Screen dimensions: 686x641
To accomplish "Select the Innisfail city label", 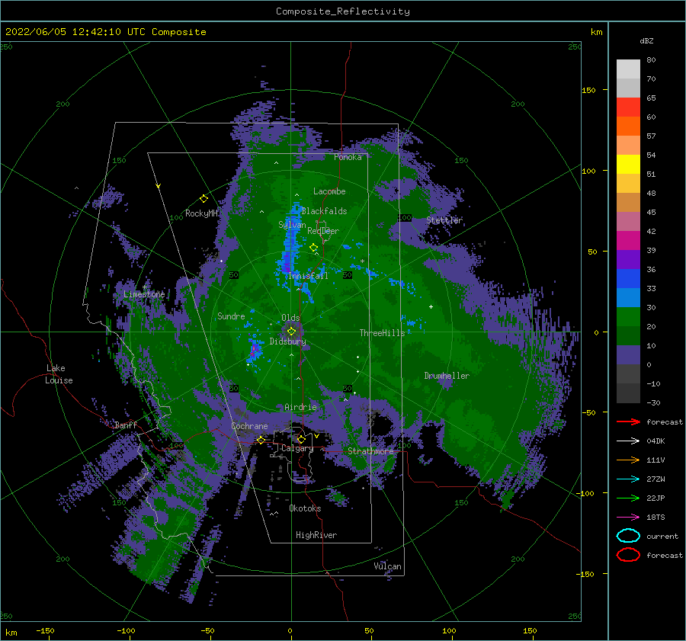I will pyautogui.click(x=308, y=276).
